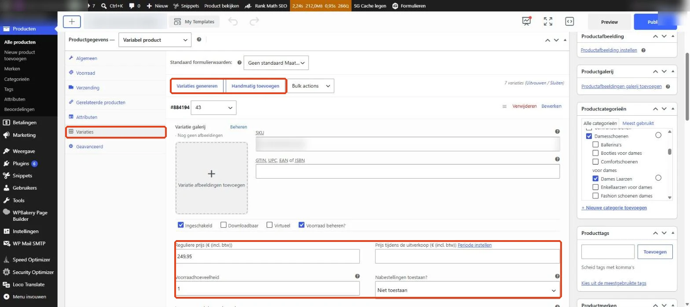Viewport: 690px width, 307px height.
Task: Select primary radio next to Damesschoenen
Action: 658,135
